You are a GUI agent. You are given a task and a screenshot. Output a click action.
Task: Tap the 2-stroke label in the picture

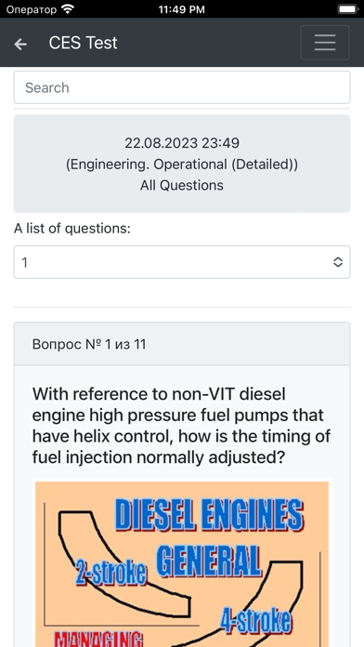(110, 574)
